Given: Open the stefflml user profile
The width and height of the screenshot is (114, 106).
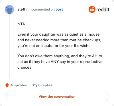Looking at the screenshot, I should (x=24, y=9).
